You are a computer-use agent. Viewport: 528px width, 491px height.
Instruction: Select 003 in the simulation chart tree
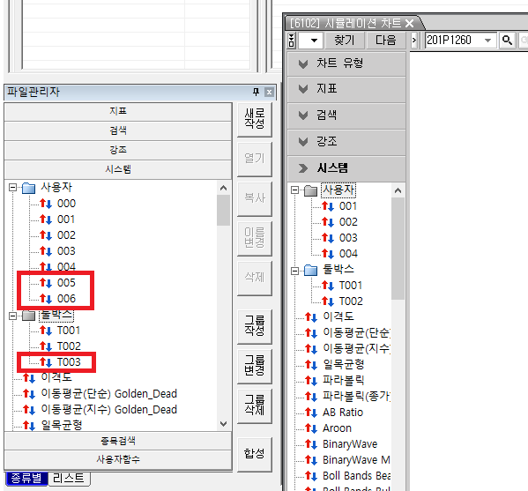tap(348, 238)
